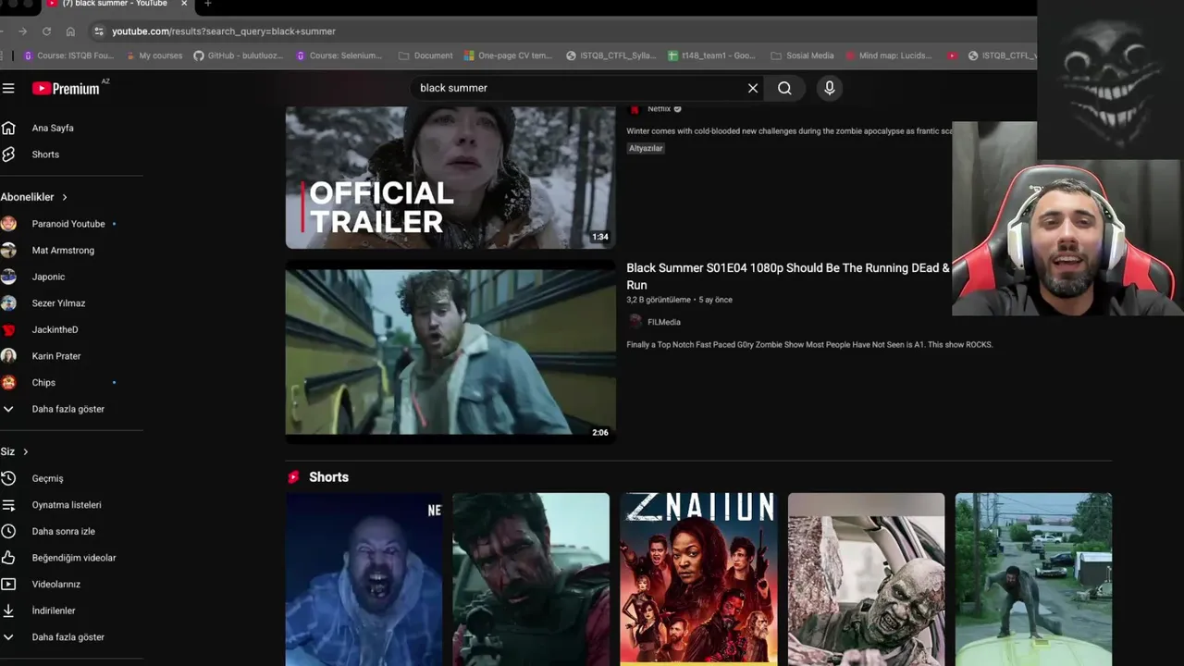The image size is (1184, 666).
Task: Click browser home button
Action: tap(70, 31)
